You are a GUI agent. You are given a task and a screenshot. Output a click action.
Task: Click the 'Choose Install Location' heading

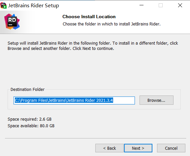(x=89, y=17)
